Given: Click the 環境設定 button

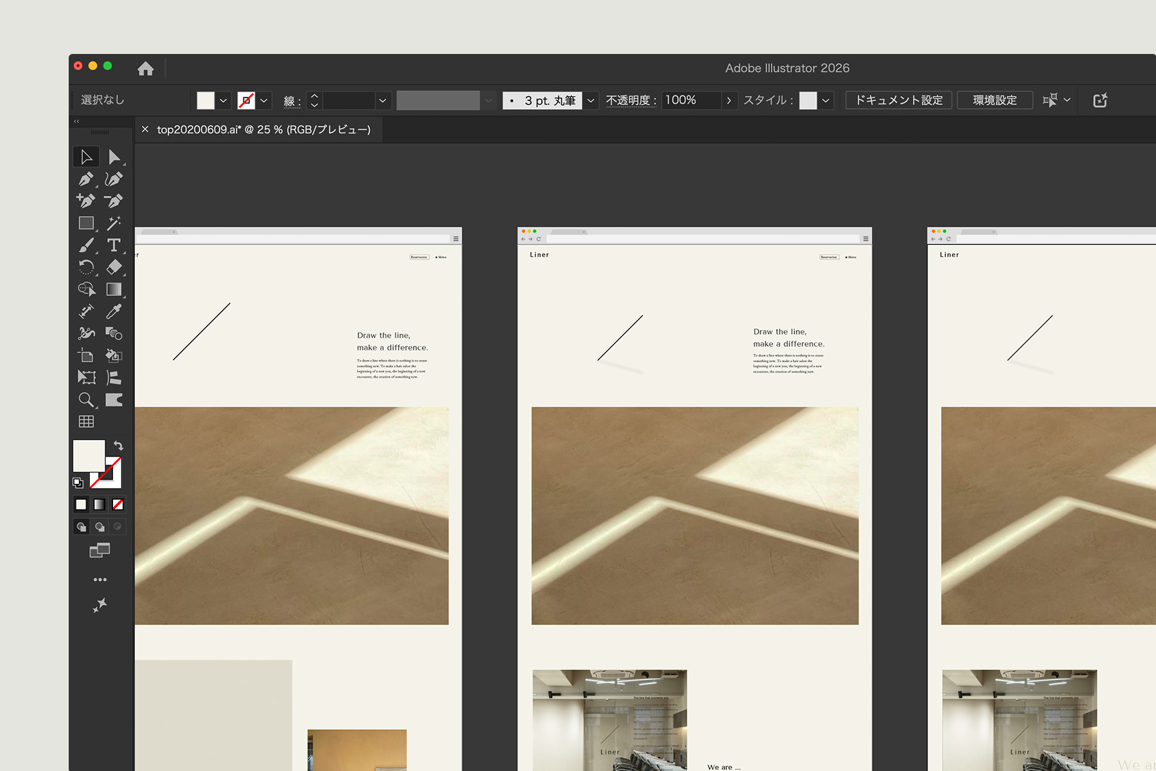Looking at the screenshot, I should (995, 100).
